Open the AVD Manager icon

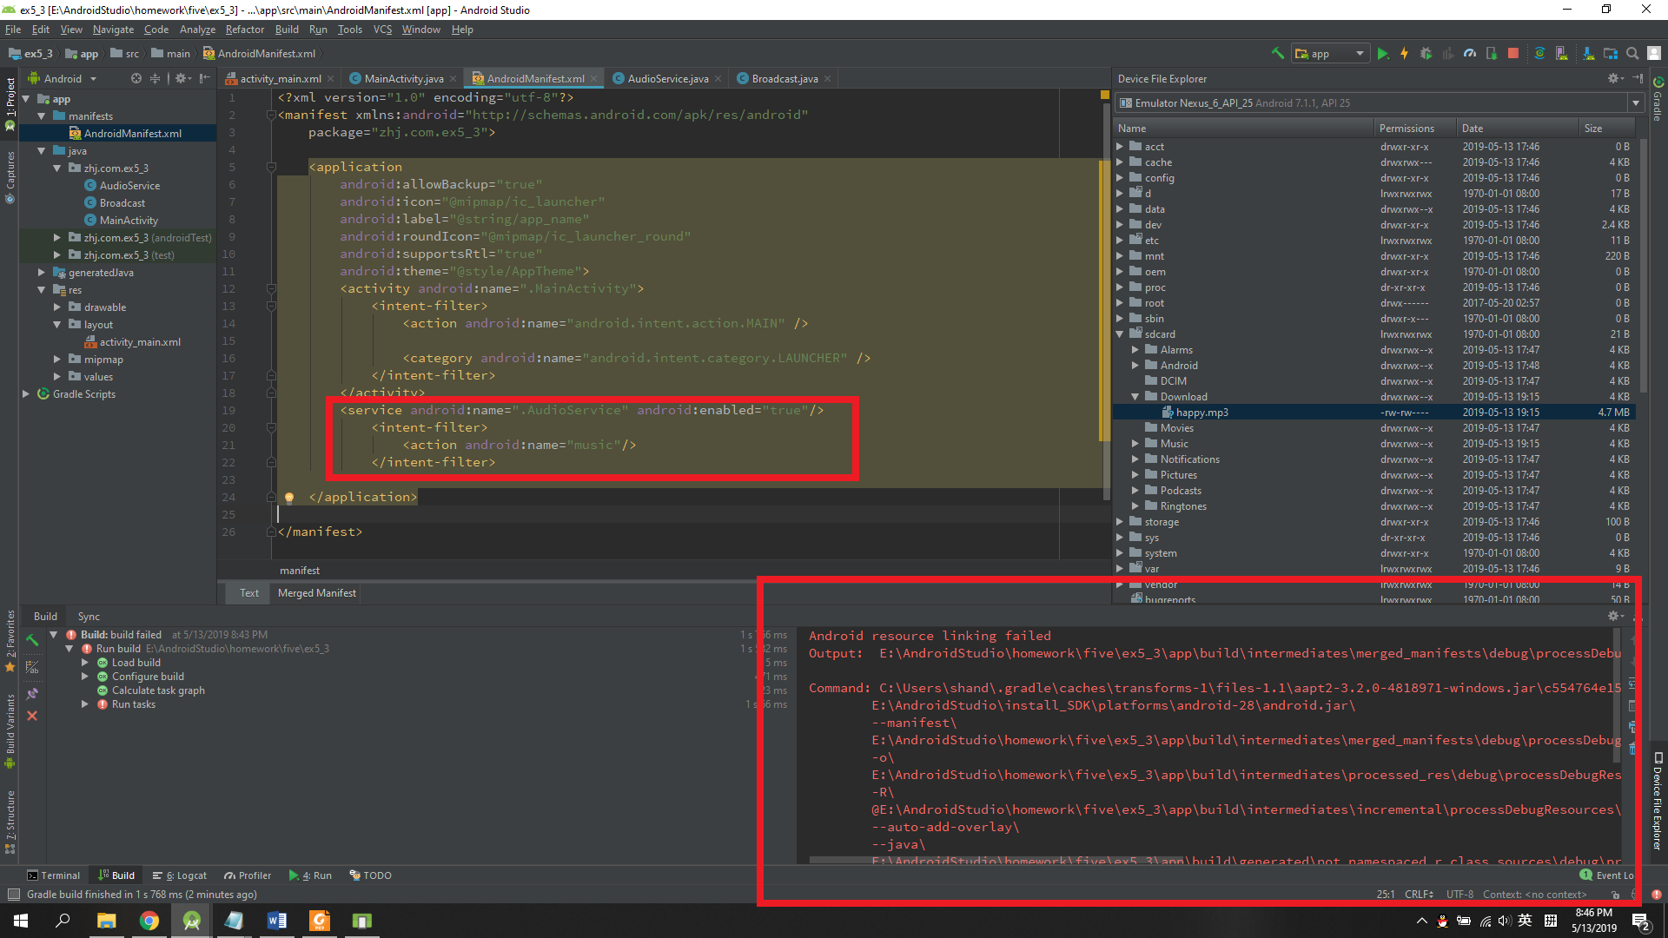tap(1562, 54)
